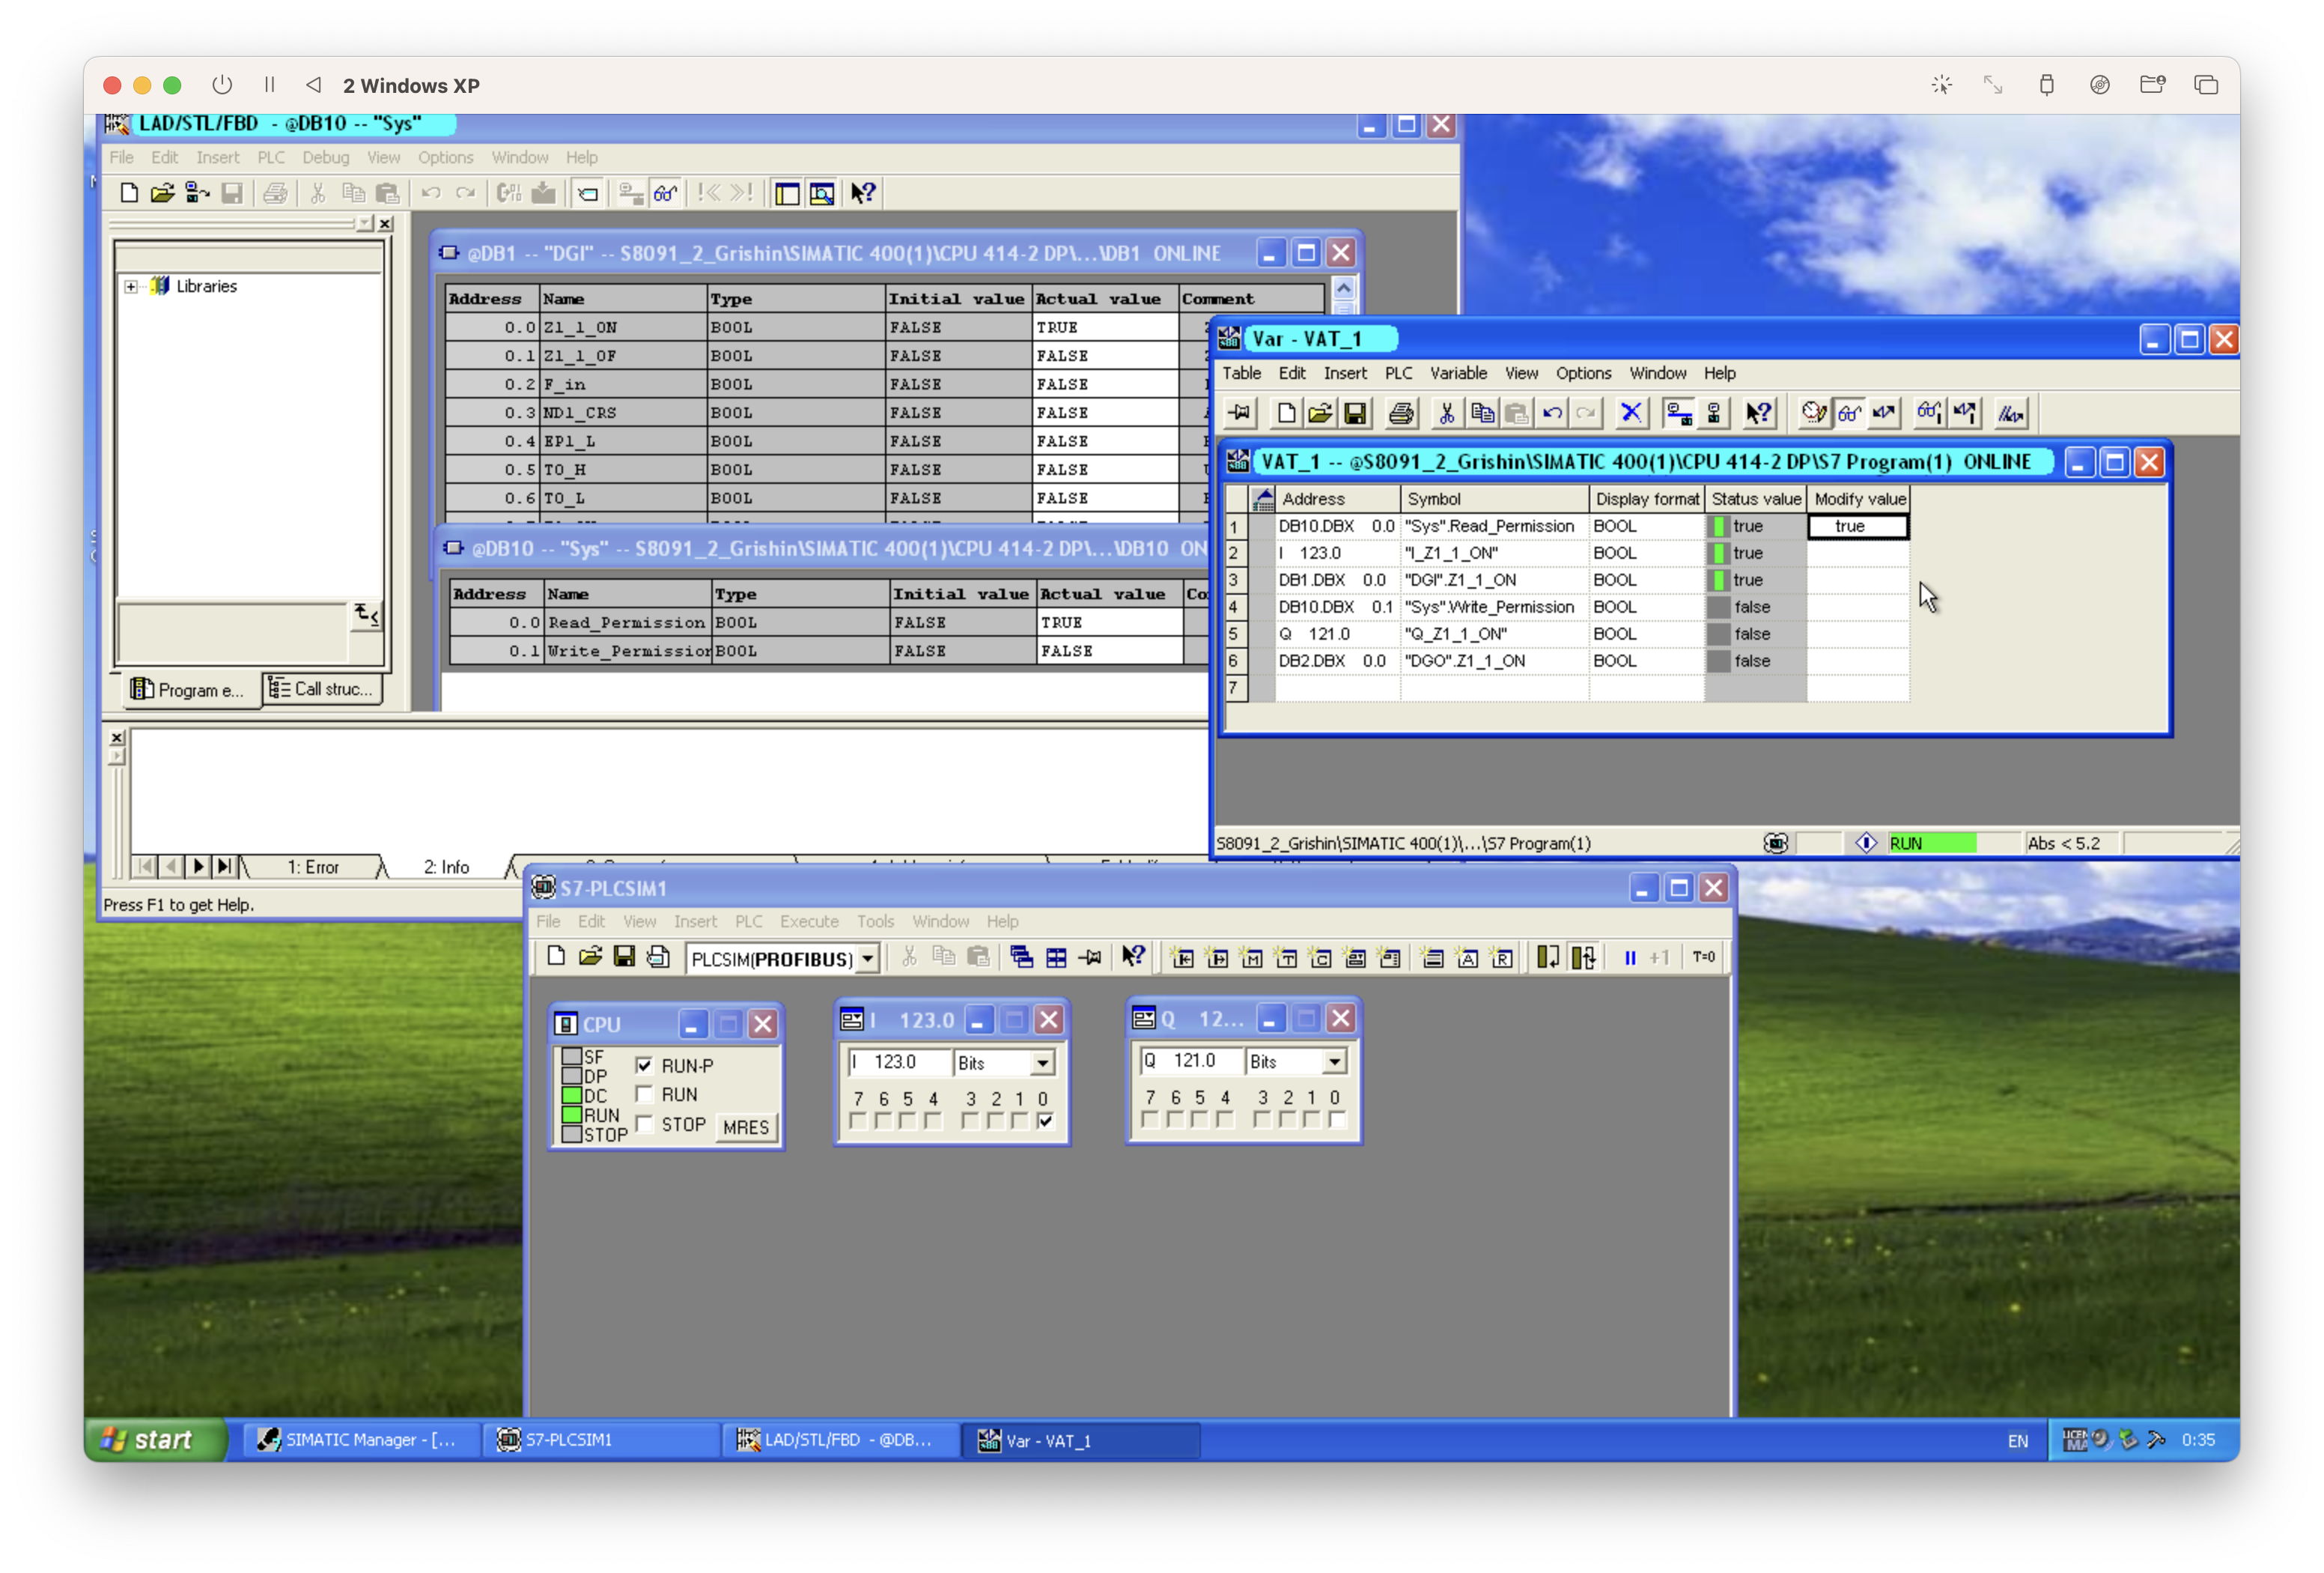Click the Cascade windows icon in PLCSIM toolbar
Image resolution: width=2324 pixels, height=1573 pixels.
[x=1021, y=957]
